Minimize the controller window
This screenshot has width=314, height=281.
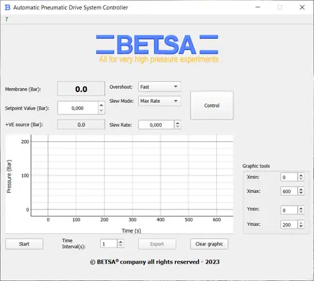258,7
